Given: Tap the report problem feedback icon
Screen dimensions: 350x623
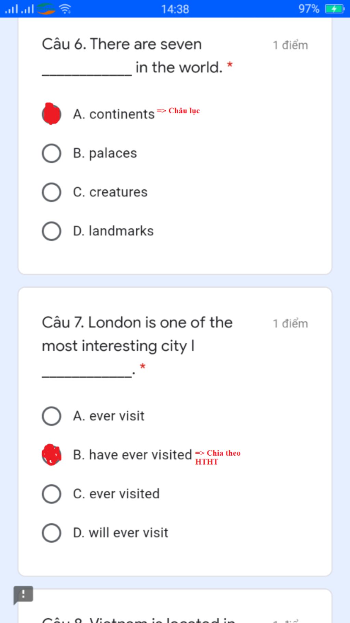Looking at the screenshot, I should click(23, 595).
